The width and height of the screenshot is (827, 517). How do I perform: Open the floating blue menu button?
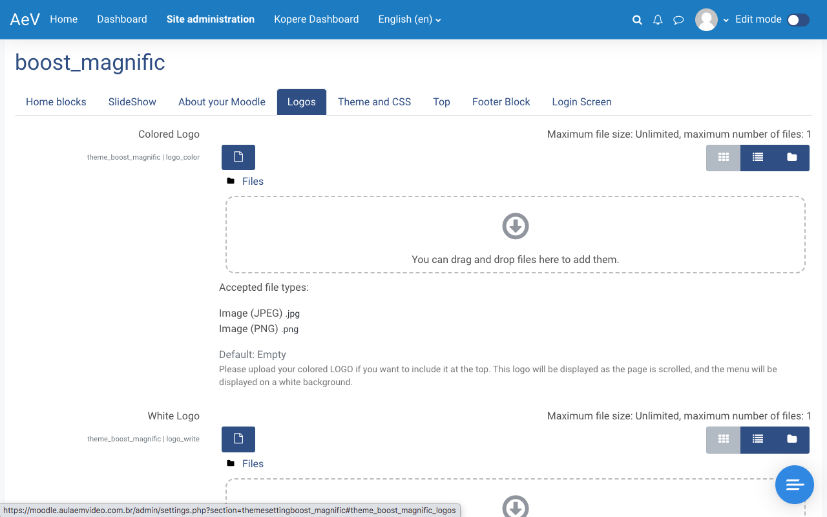coord(794,485)
